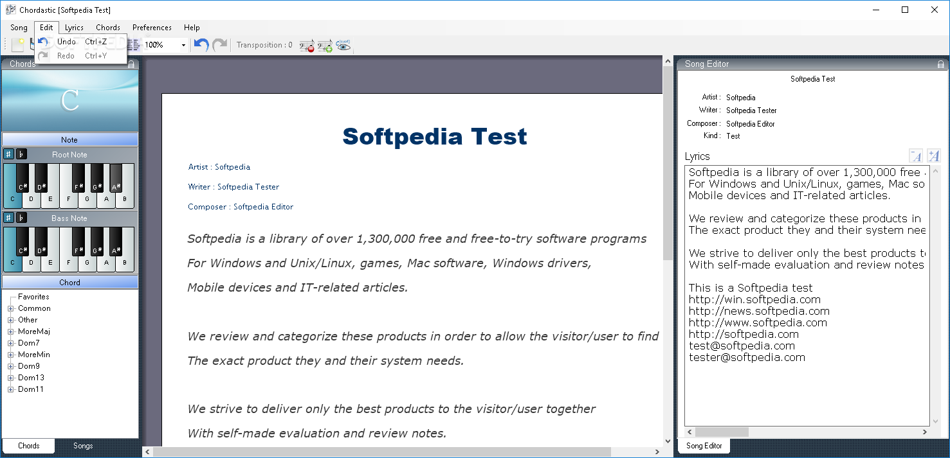Screen dimensions: 950x458
Task: Switch to the Chords bottom tab
Action: [28, 446]
